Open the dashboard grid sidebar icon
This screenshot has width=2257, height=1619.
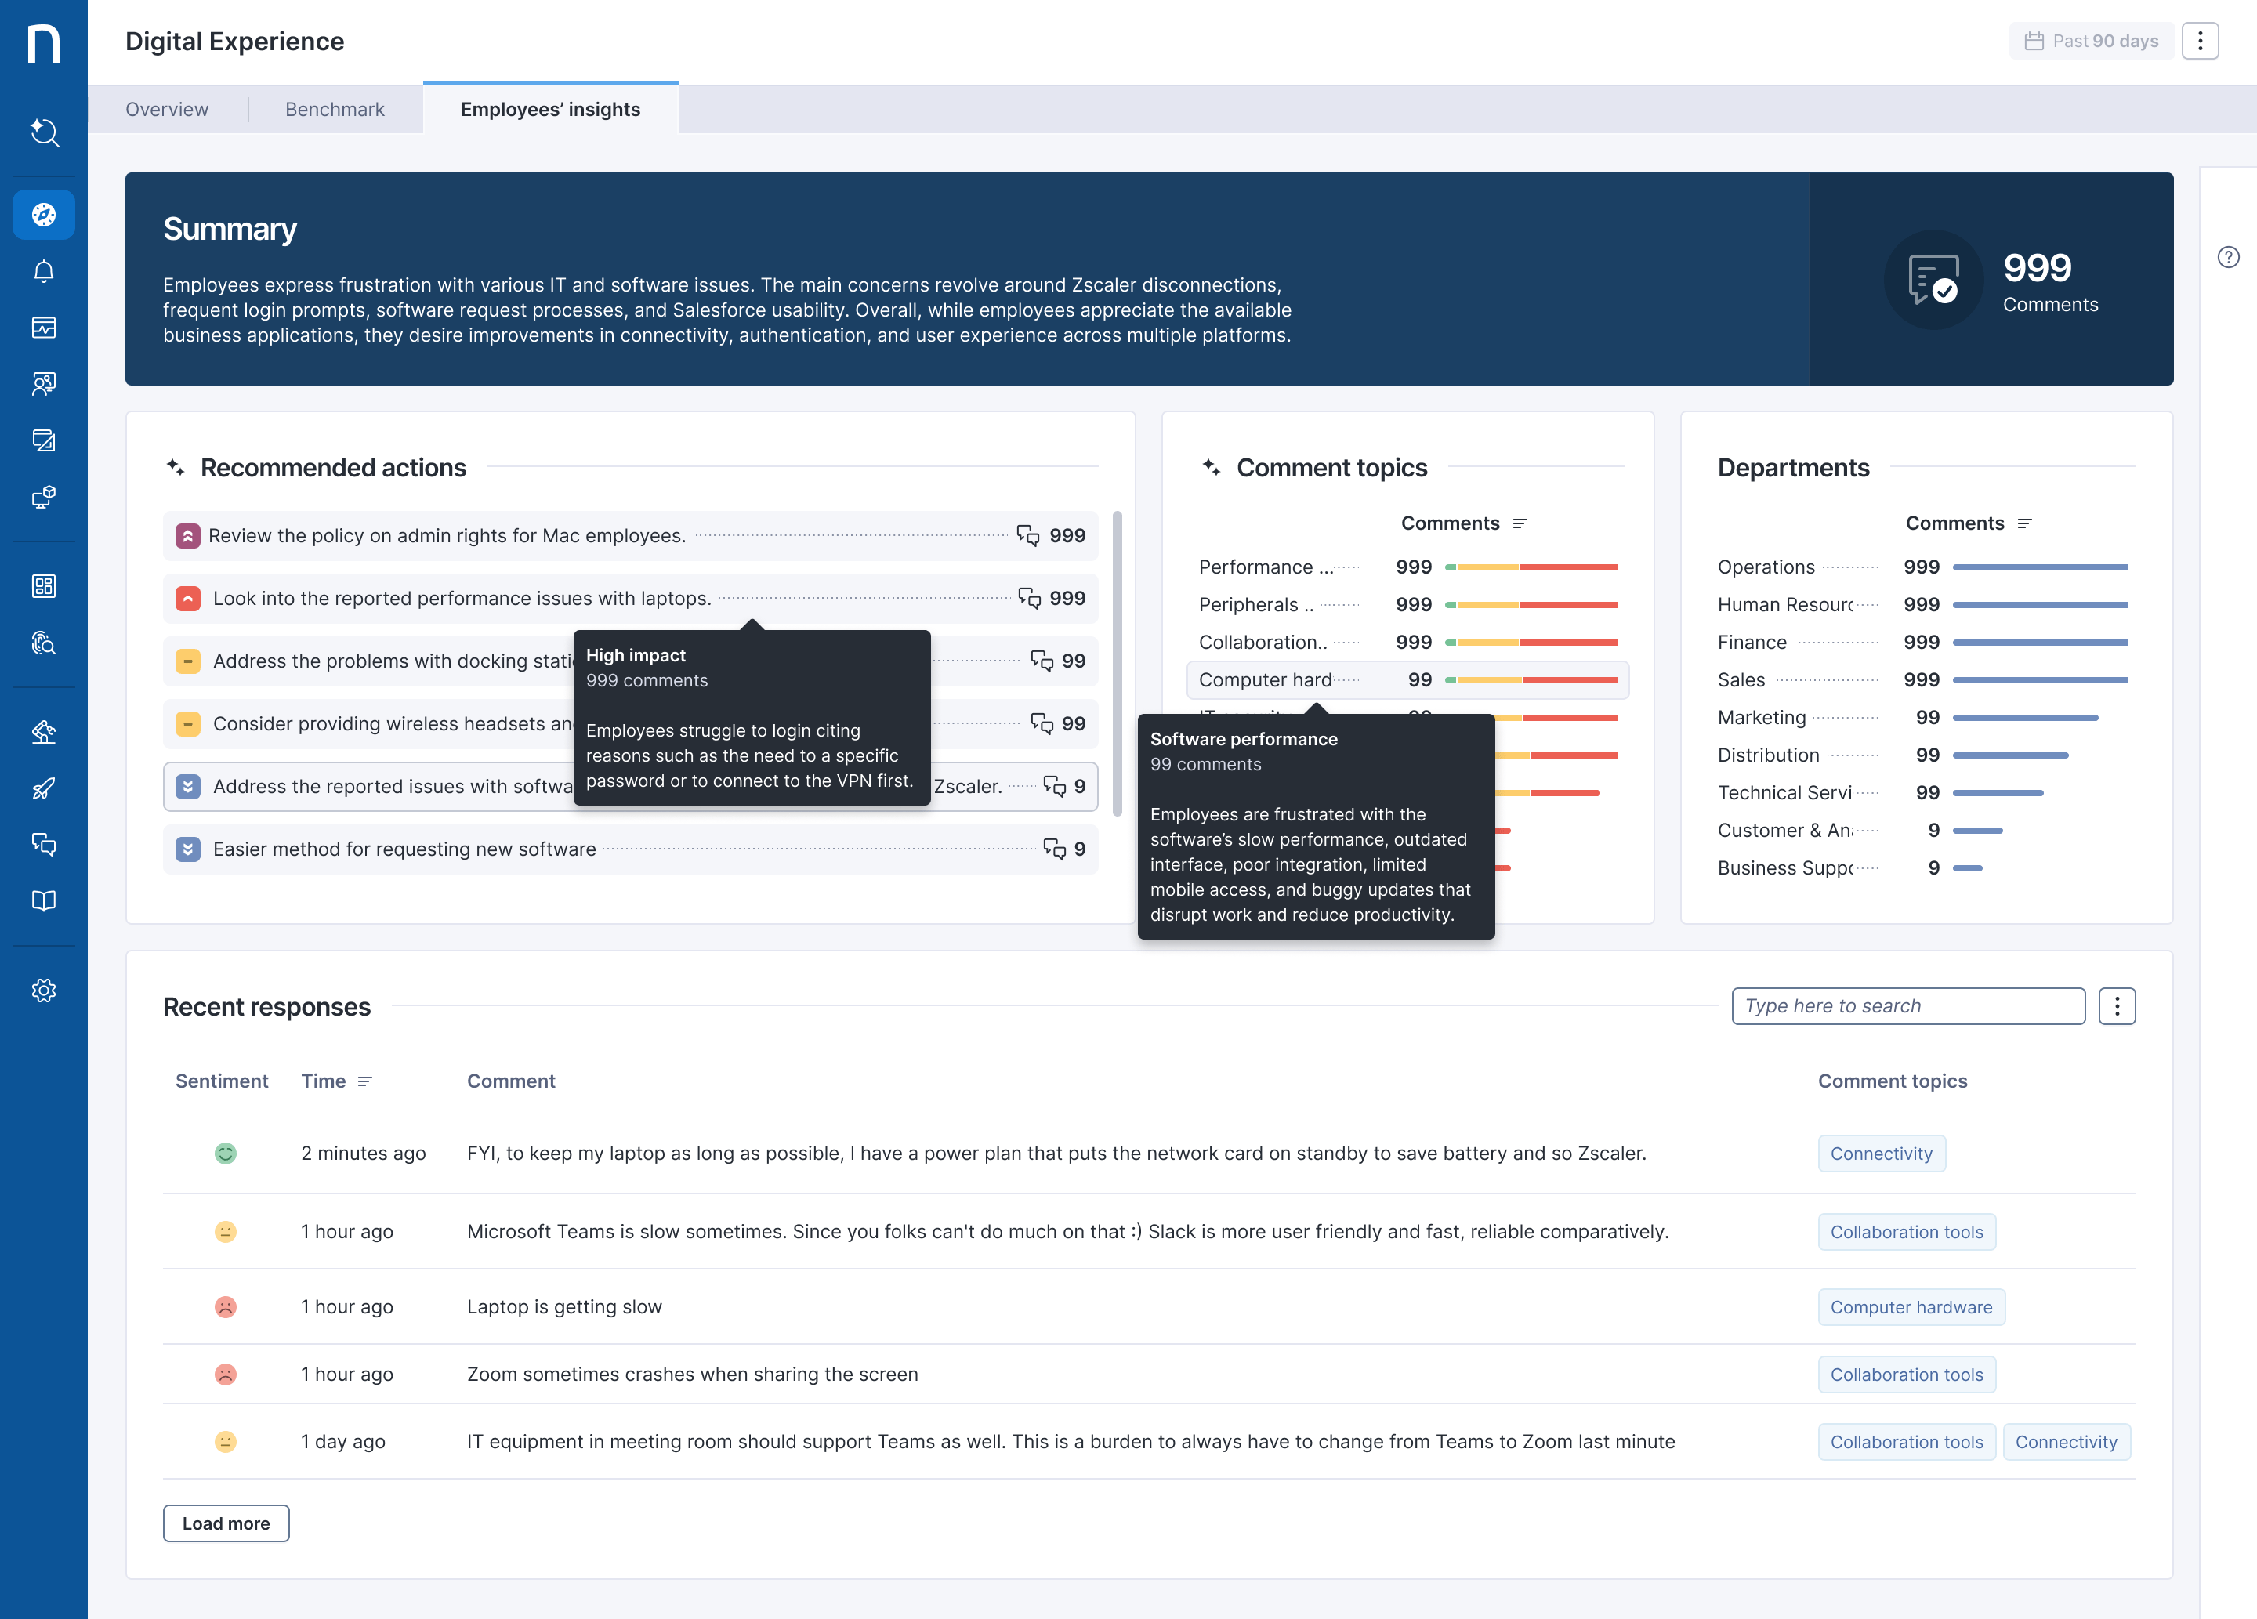[44, 586]
